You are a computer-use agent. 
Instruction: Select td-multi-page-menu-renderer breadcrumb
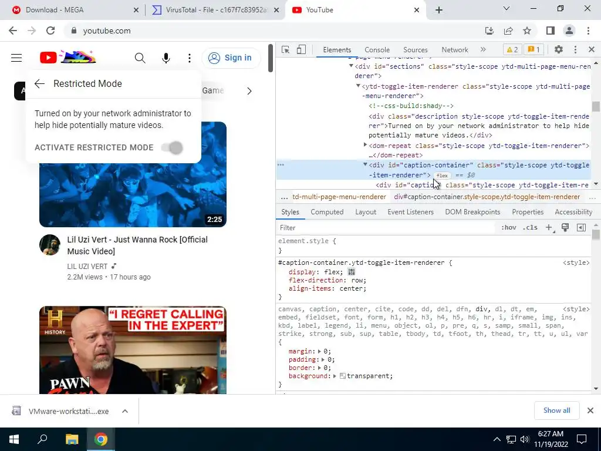coord(339,197)
